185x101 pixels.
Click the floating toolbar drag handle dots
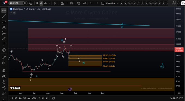click(169, 3)
